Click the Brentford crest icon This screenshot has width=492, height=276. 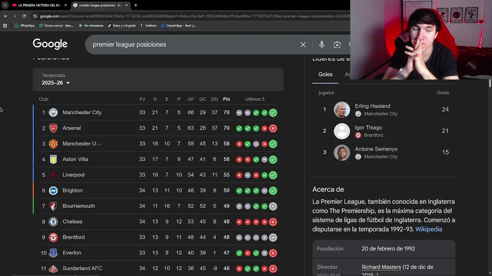point(53,237)
